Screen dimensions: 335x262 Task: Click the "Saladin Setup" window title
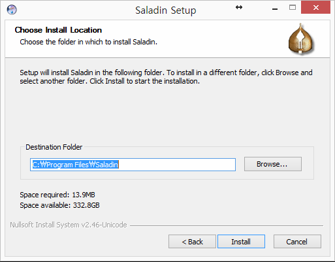click(166, 10)
